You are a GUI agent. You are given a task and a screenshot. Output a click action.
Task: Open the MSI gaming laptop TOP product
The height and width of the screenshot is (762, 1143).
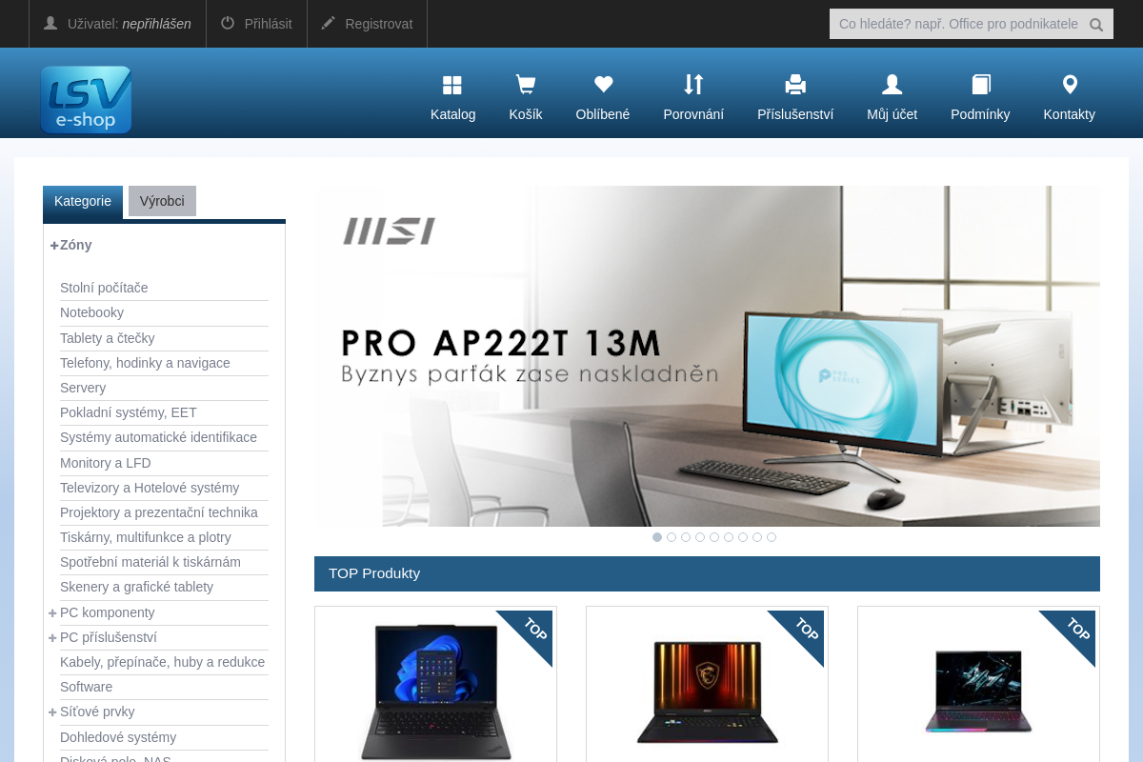click(x=707, y=692)
